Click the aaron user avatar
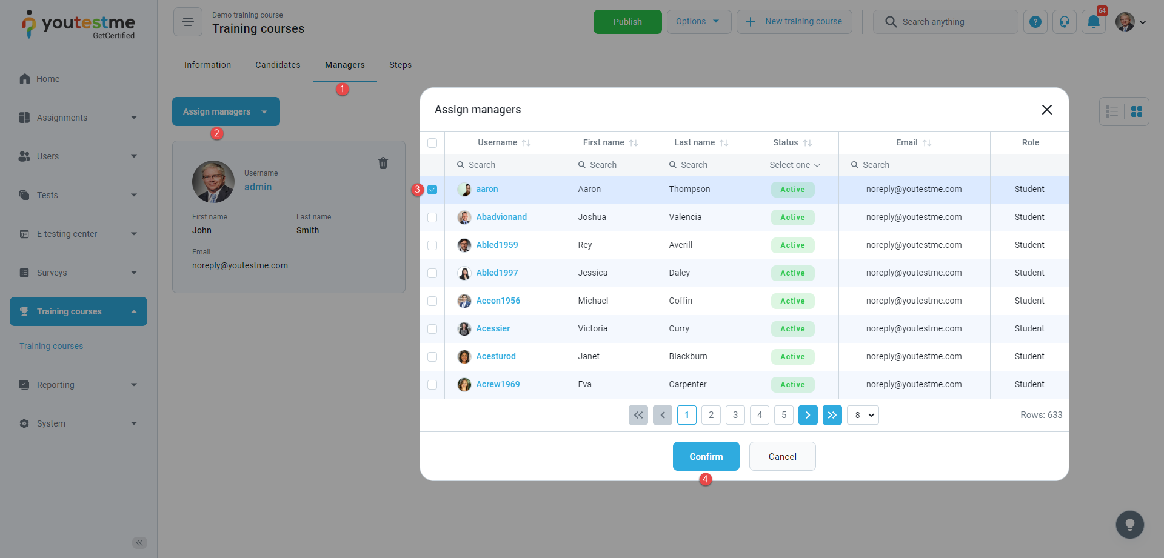 464,190
